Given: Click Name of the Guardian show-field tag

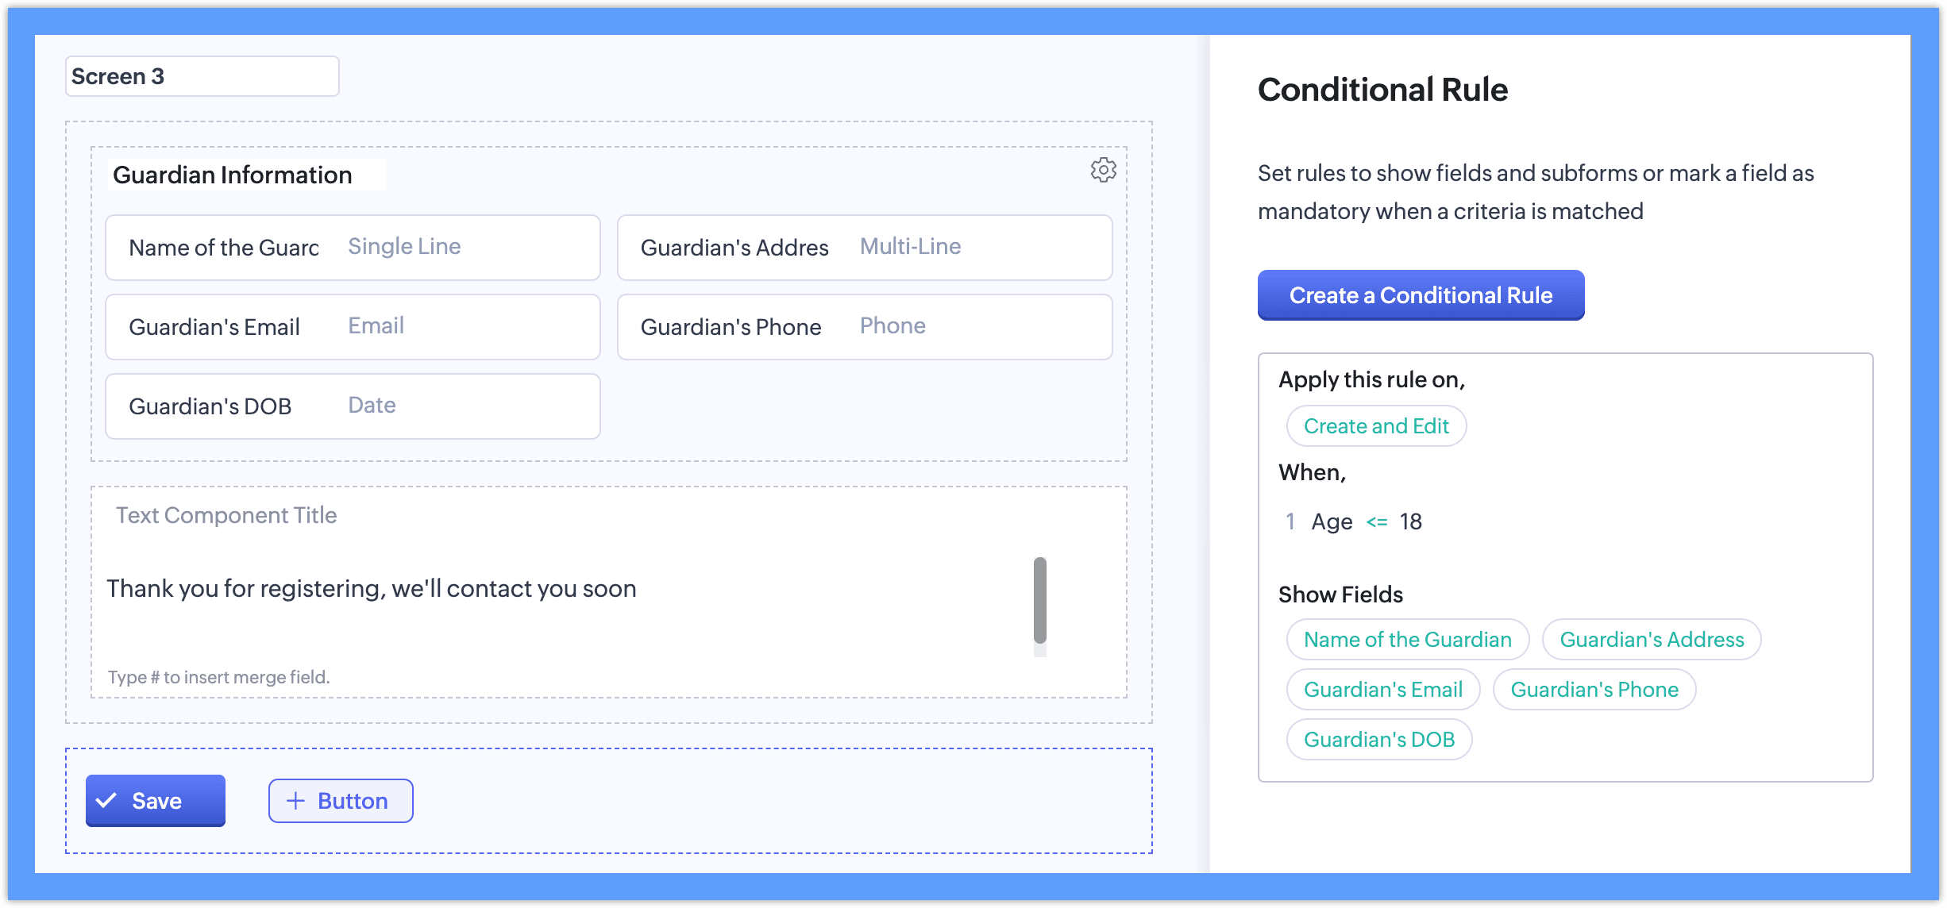Looking at the screenshot, I should (1407, 640).
